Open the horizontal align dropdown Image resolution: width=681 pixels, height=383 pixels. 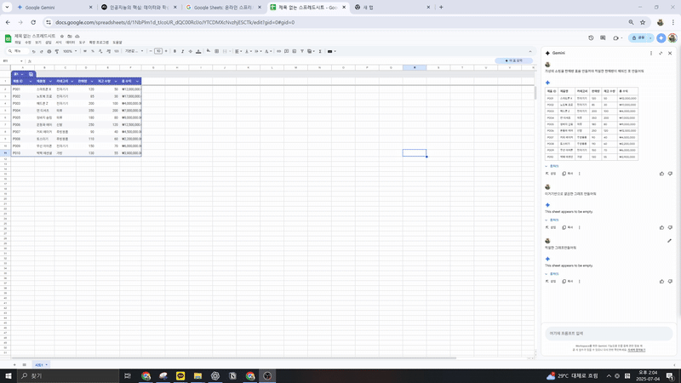[x=238, y=51]
